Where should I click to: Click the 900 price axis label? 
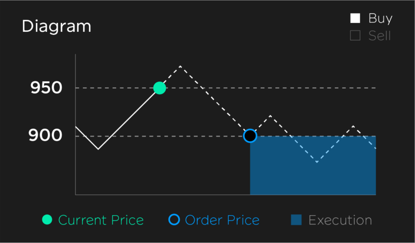45,135
